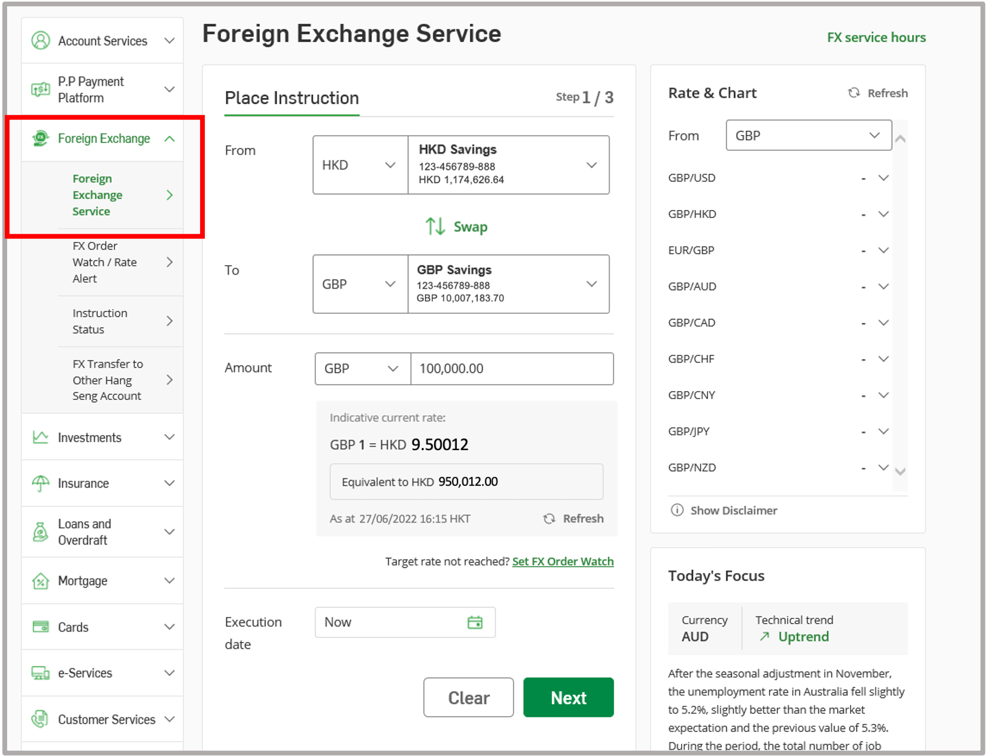Open the GBP Savings account dropdown
Screen dimensions: 986x756
pos(509,284)
